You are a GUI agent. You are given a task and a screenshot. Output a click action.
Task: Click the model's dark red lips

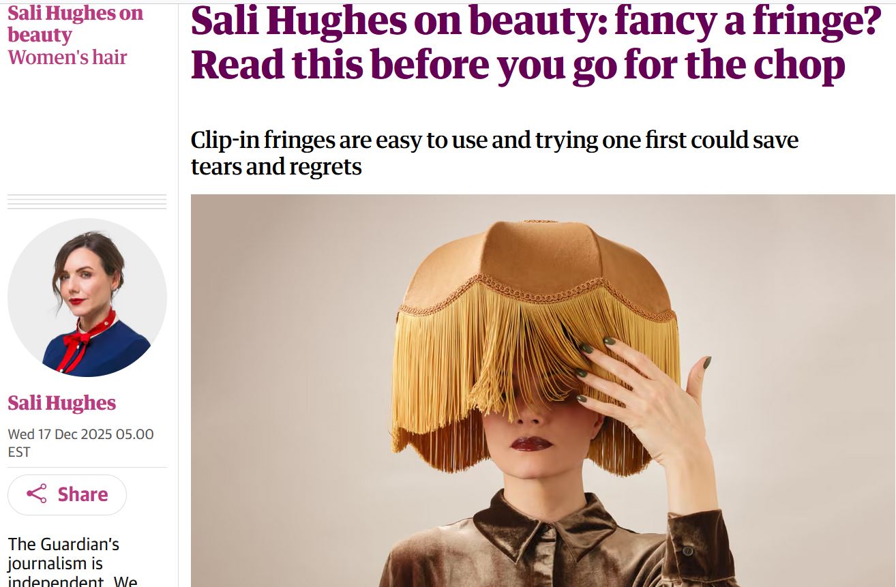[x=531, y=444]
